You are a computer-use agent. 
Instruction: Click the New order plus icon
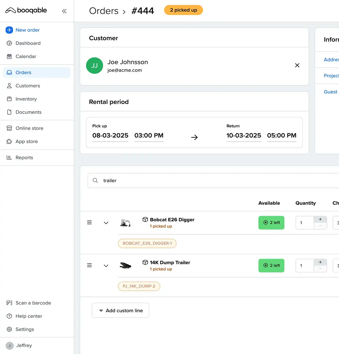point(9,30)
